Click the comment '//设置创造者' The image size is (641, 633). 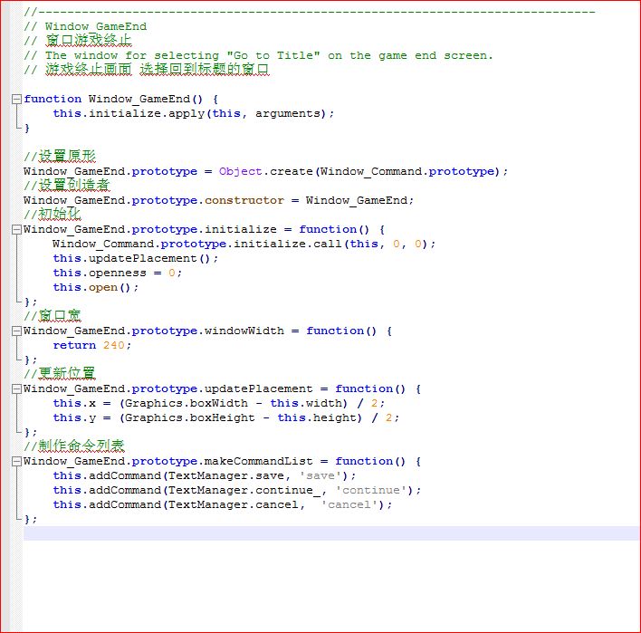[x=67, y=186]
